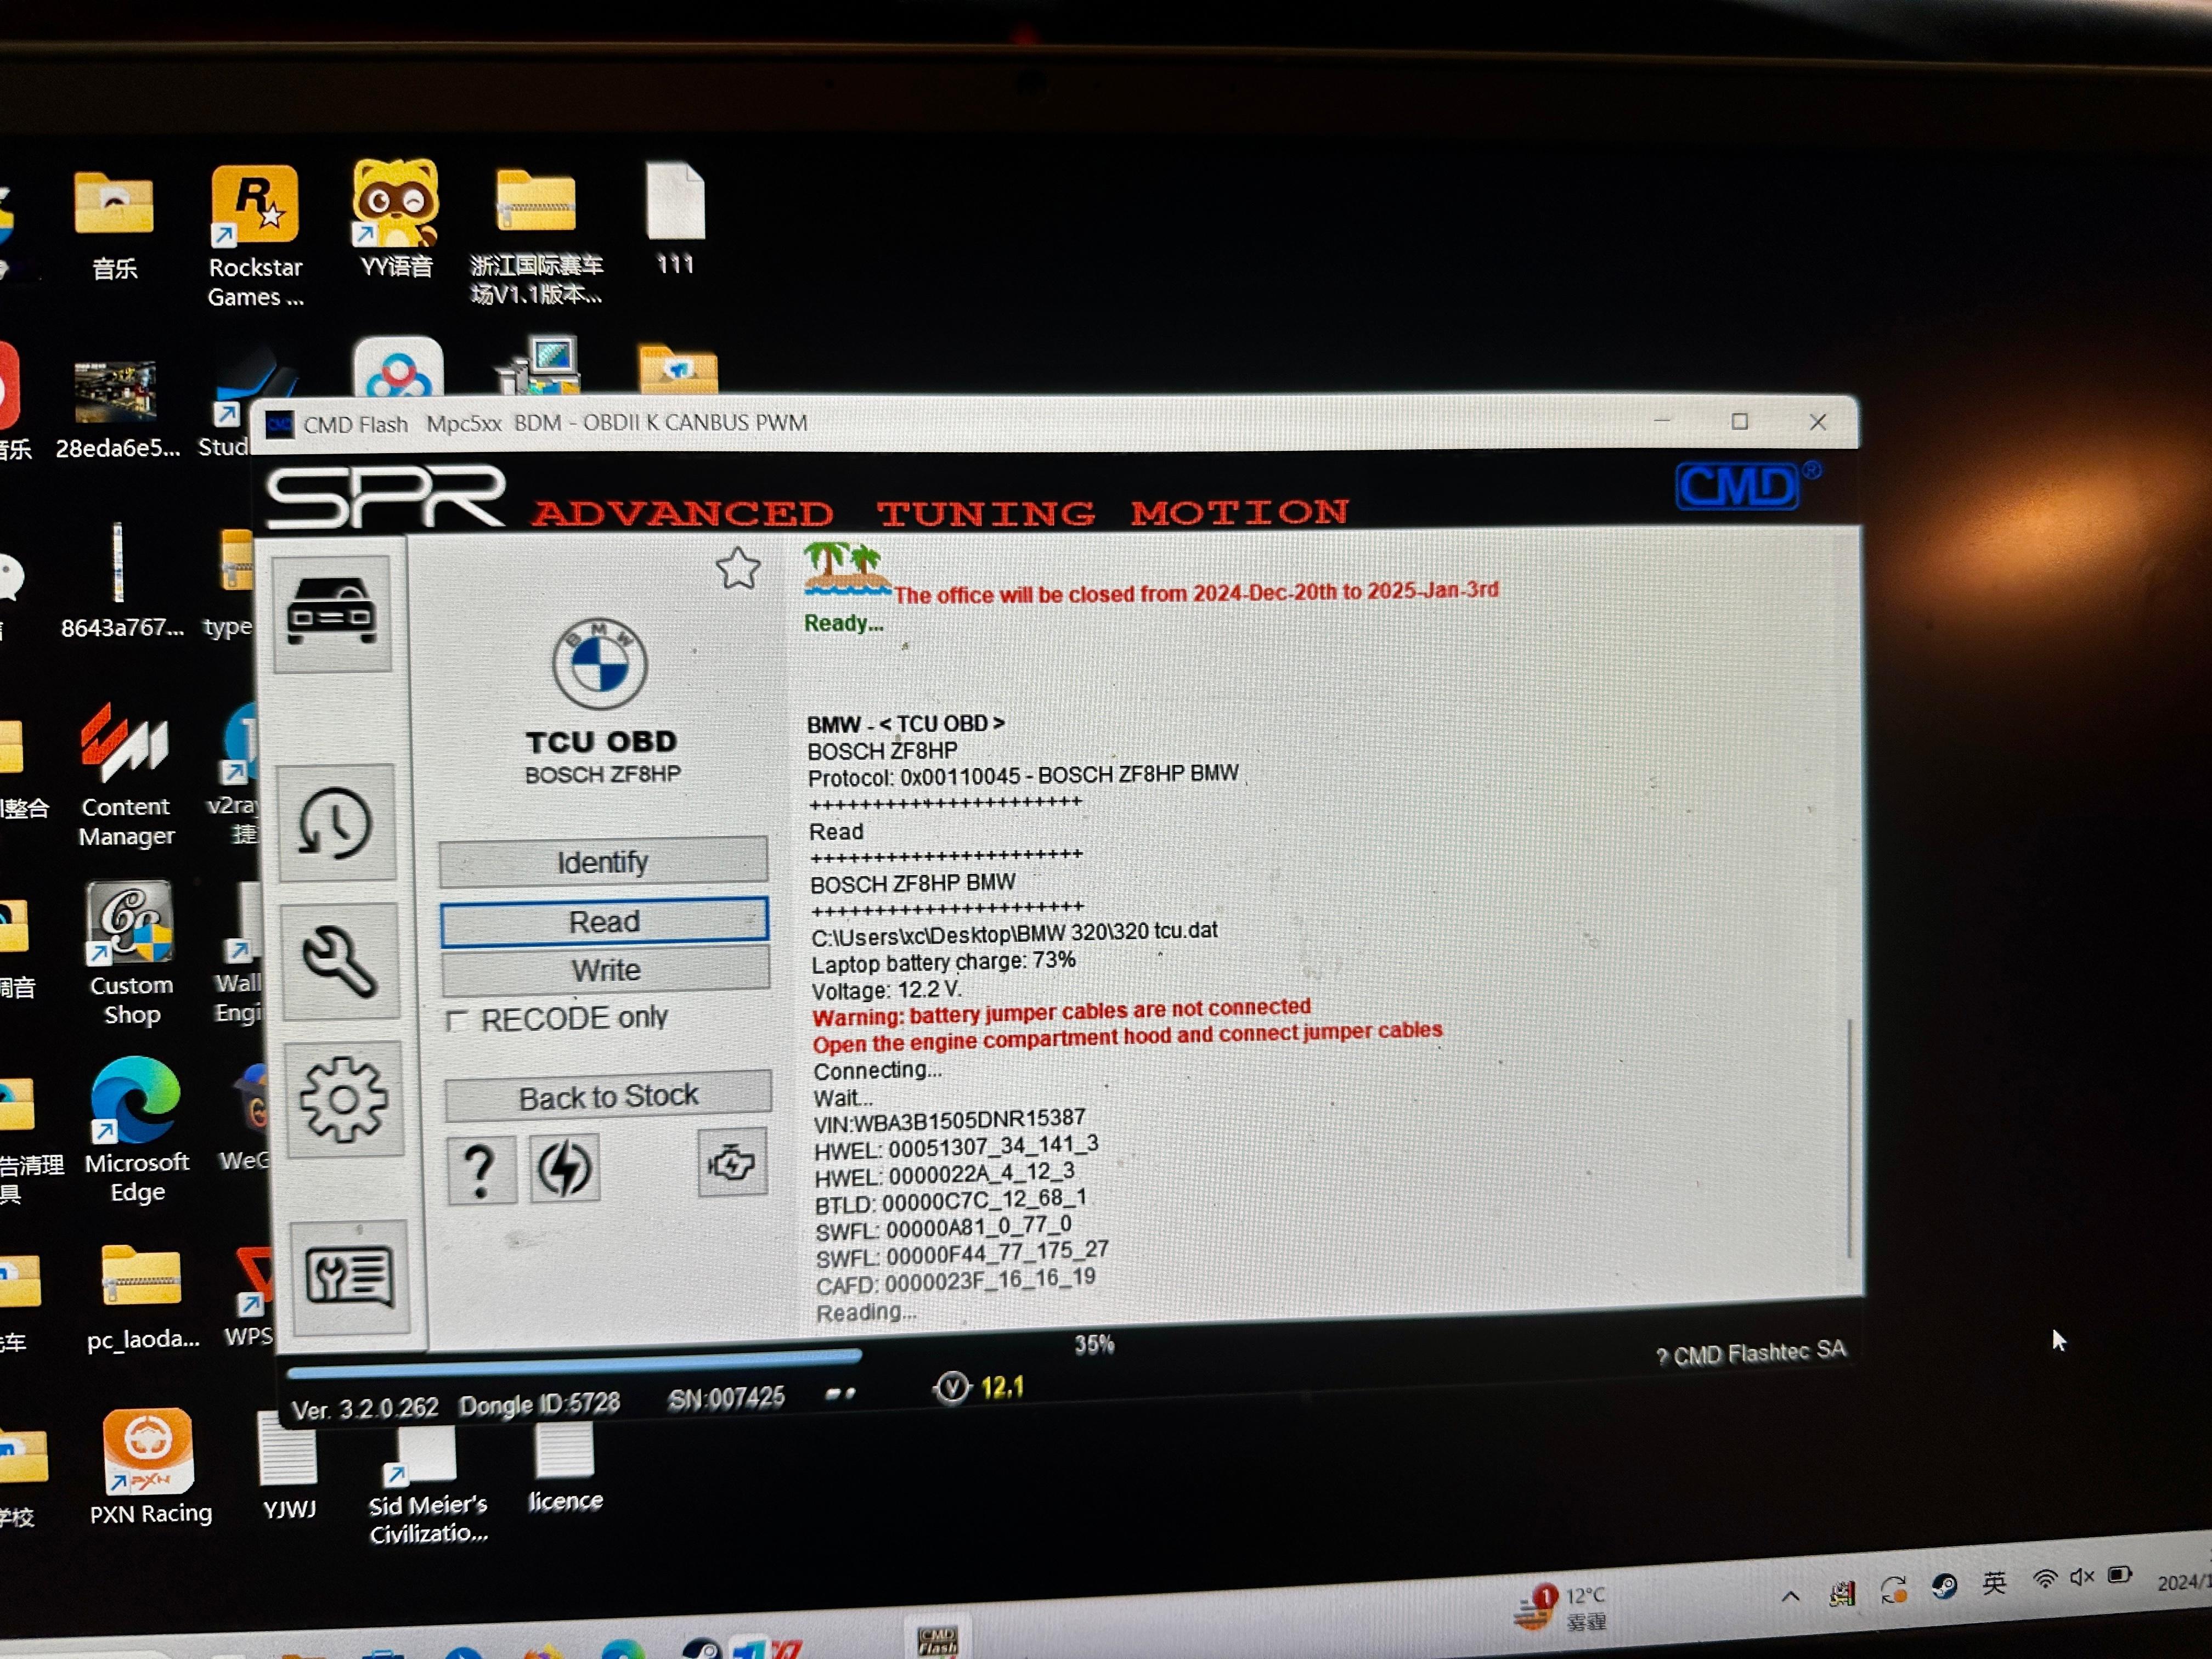Click the Read button
Screen dimensions: 2212x1659
click(604, 921)
